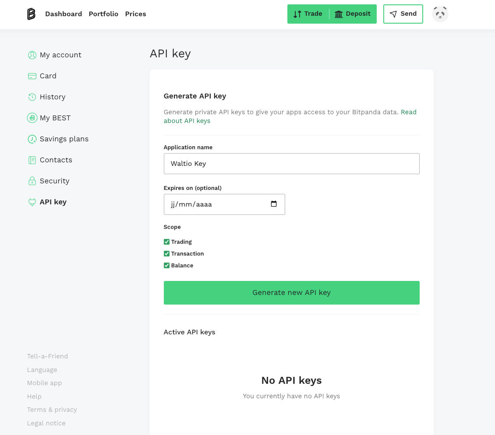The image size is (495, 435).
Task: Open the Language option in footer
Action: tap(42, 370)
